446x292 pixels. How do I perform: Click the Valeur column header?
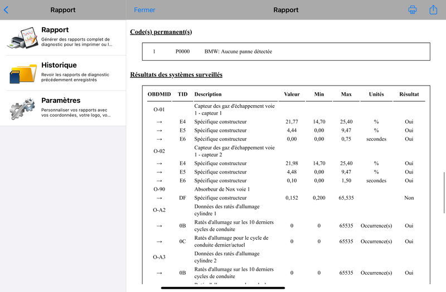[292, 94]
